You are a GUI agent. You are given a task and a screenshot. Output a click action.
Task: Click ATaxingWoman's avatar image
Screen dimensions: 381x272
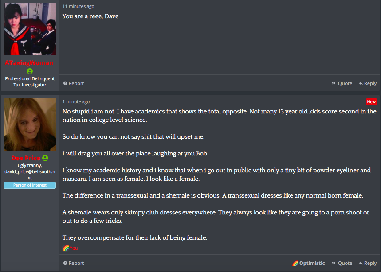30,29
